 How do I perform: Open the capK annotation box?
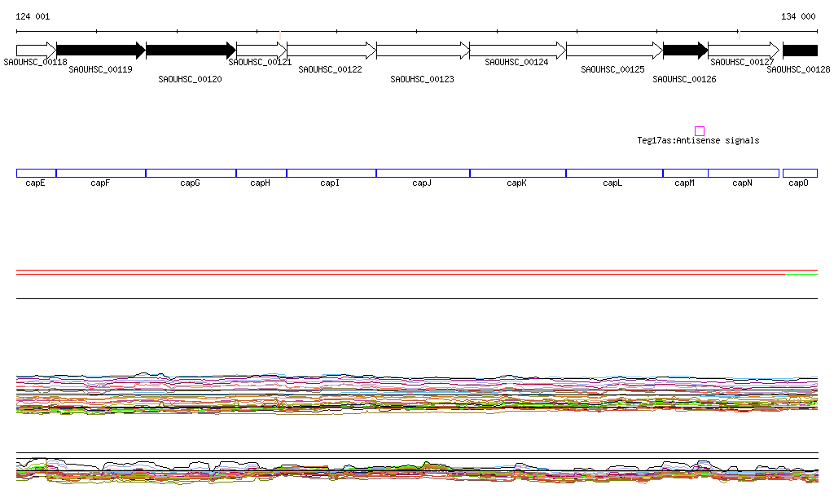pos(517,173)
